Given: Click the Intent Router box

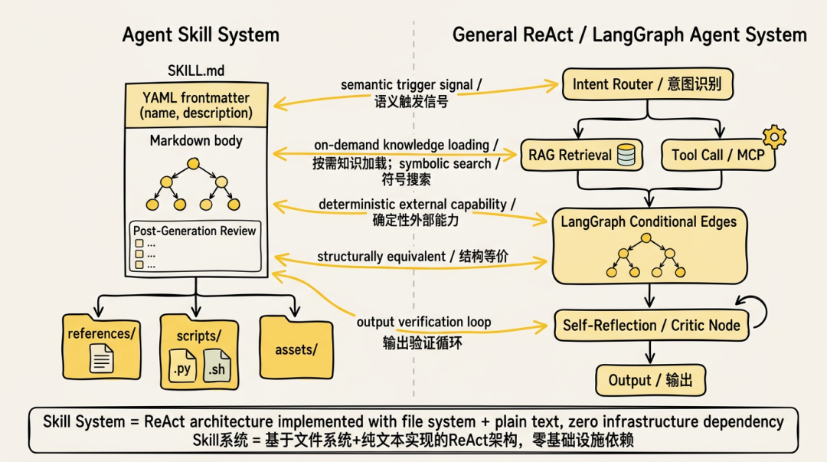Looking at the screenshot, I should point(648,84).
